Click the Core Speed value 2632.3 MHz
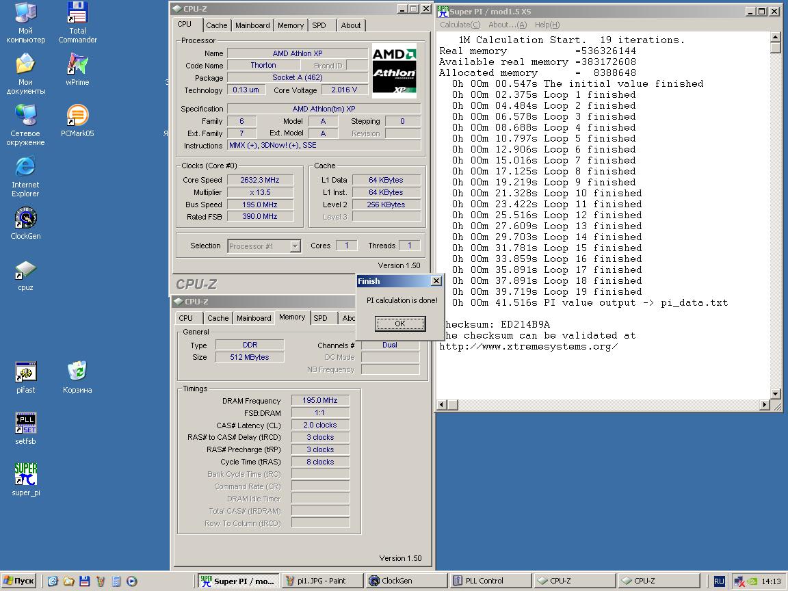 [260, 180]
